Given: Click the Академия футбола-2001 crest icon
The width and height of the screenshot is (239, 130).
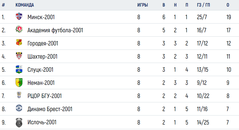Looking at the screenshot, I should click(19, 29).
